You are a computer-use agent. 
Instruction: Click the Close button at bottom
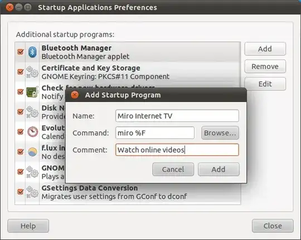click(273, 226)
